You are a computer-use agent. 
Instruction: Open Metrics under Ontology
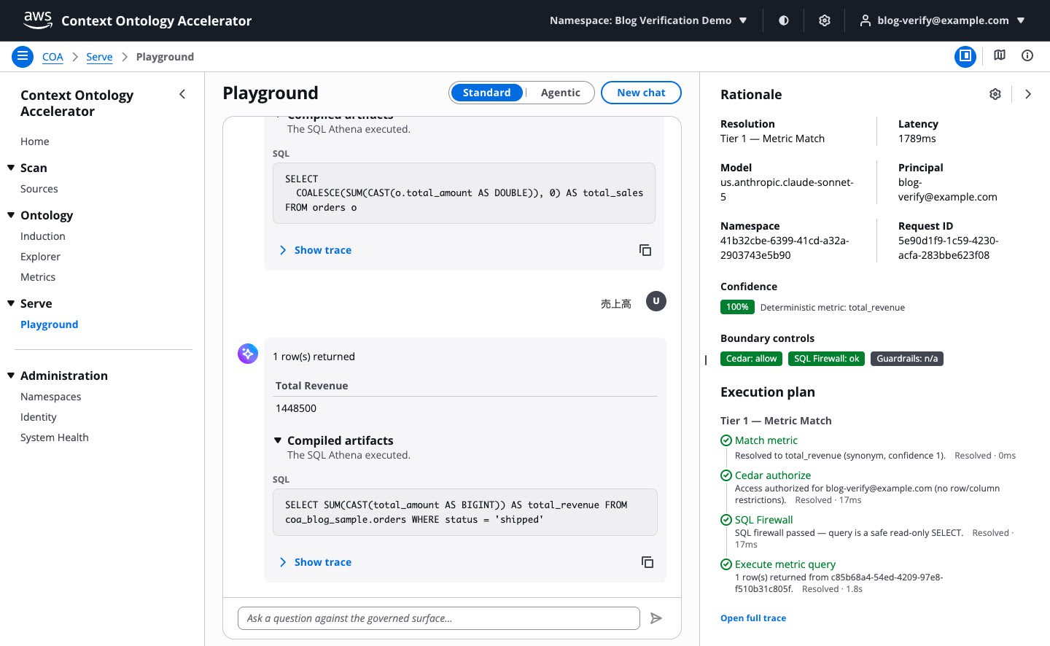tap(38, 277)
